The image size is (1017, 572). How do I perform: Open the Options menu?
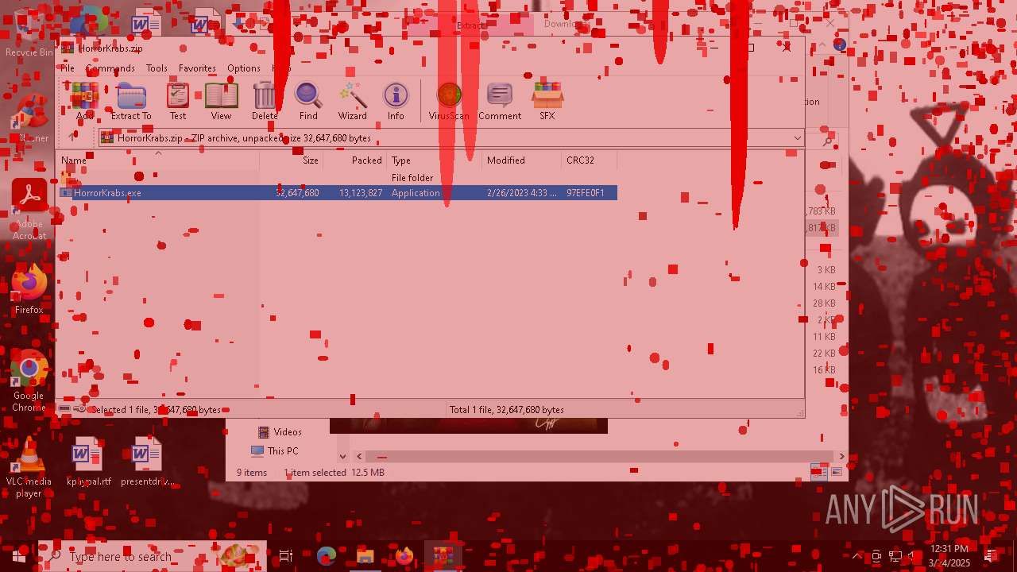click(244, 68)
